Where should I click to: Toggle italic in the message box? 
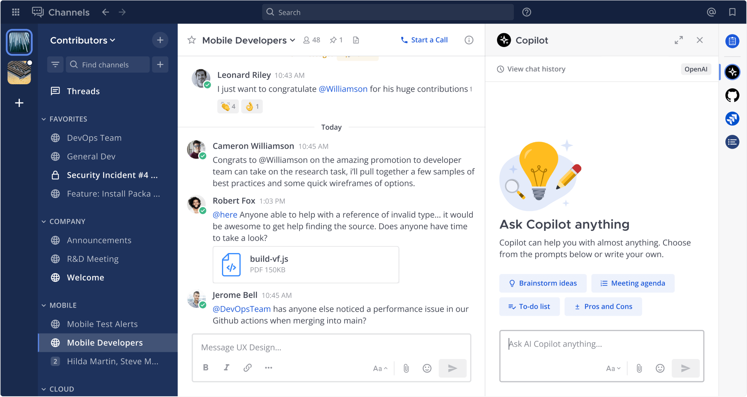pyautogui.click(x=226, y=368)
